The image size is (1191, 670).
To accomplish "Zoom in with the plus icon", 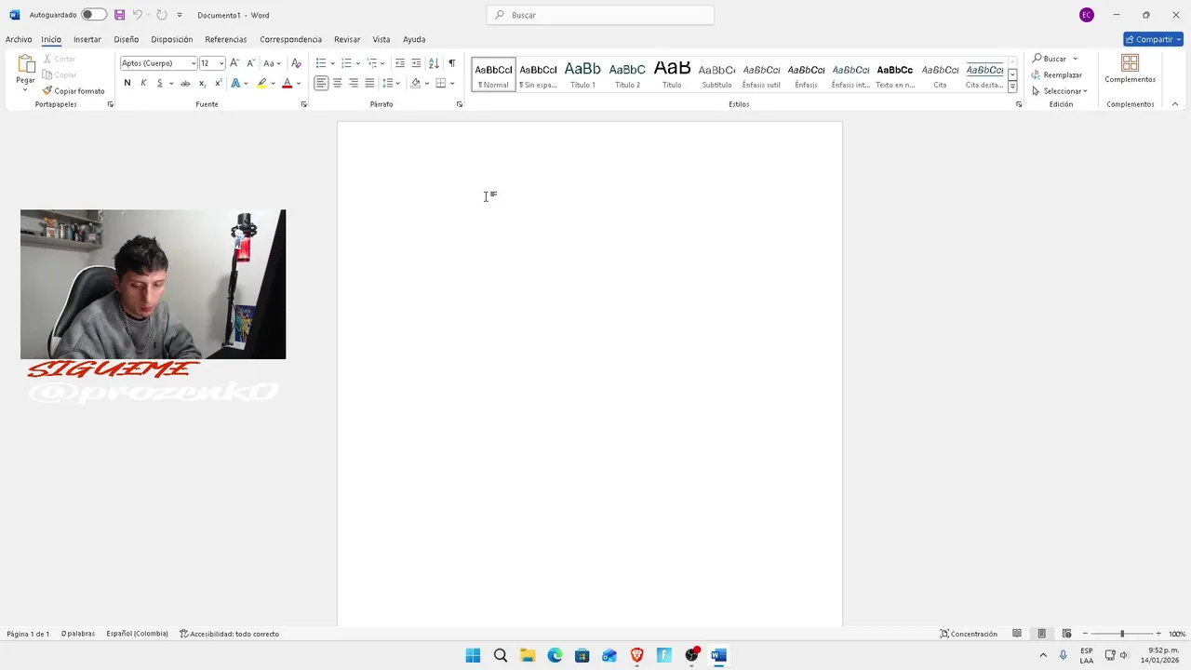I will (x=1158, y=634).
